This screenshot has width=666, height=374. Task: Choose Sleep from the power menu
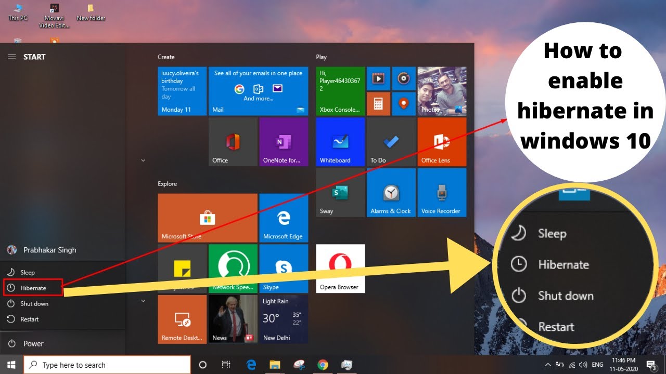(x=62, y=272)
